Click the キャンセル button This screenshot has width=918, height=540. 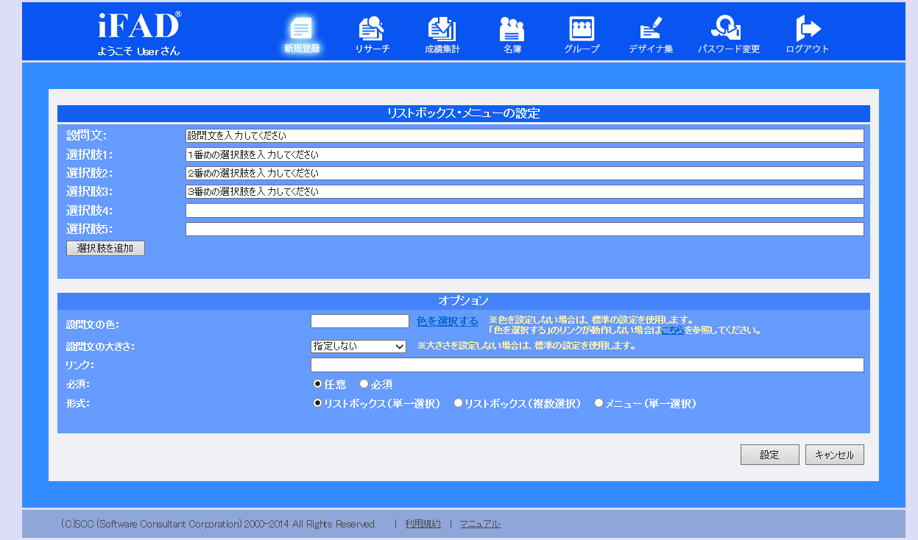834,455
